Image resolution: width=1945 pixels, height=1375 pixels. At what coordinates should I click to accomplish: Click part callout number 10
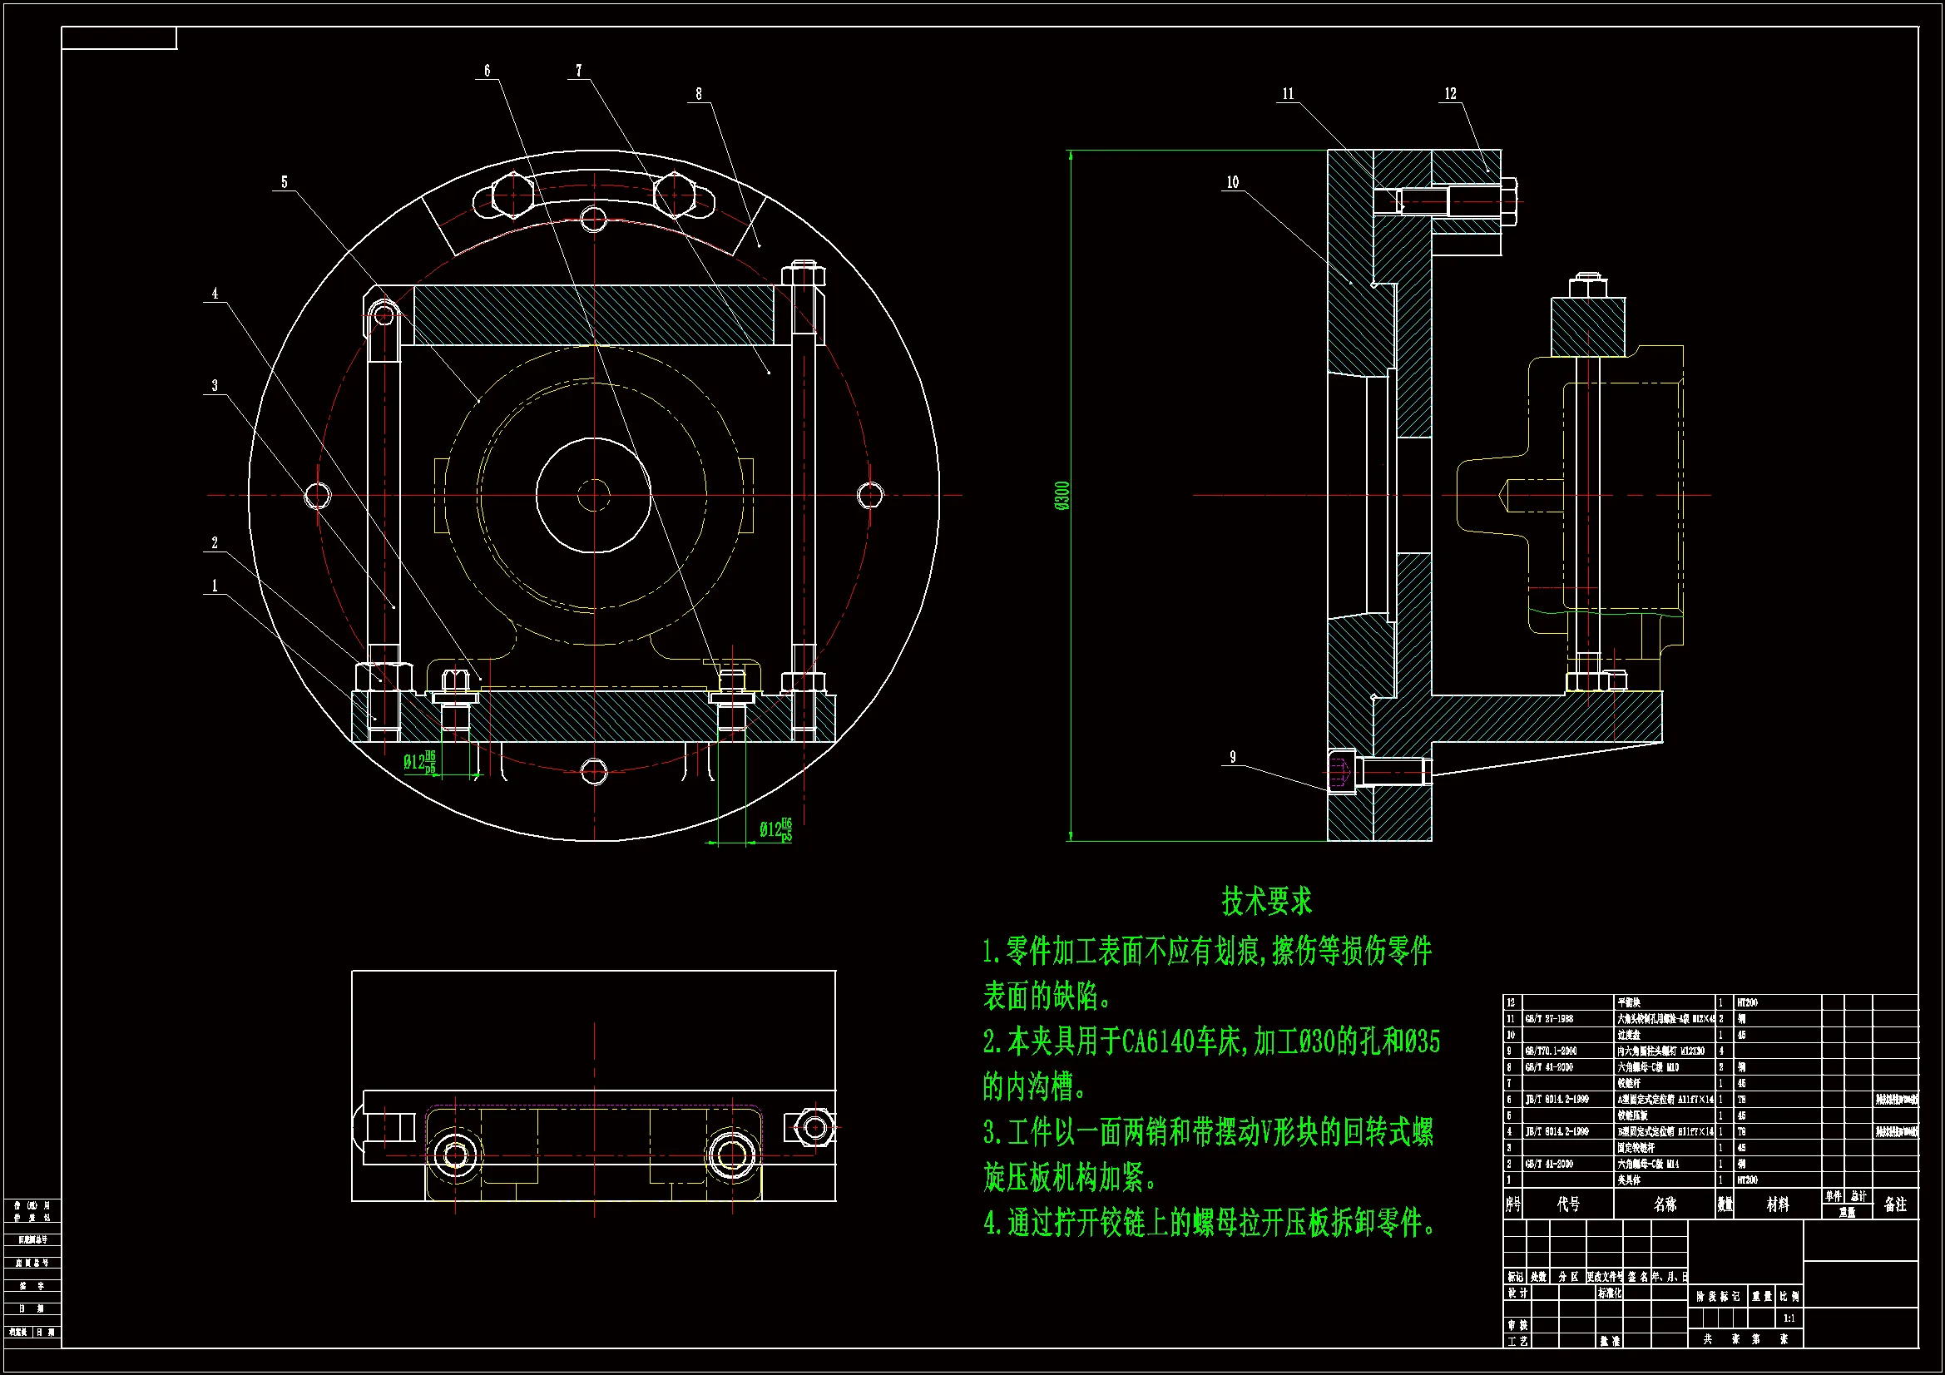1233,182
